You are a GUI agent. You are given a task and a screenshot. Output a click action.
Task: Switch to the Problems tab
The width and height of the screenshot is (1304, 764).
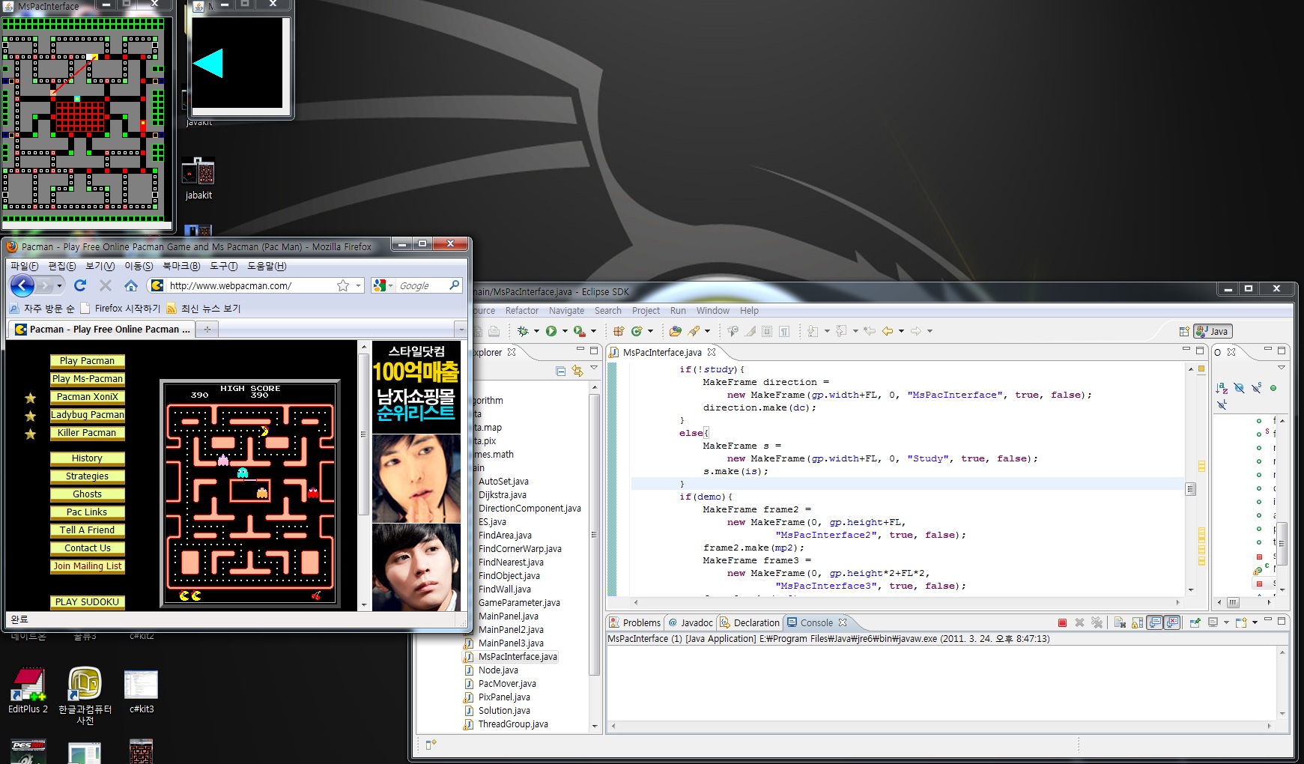(x=635, y=622)
